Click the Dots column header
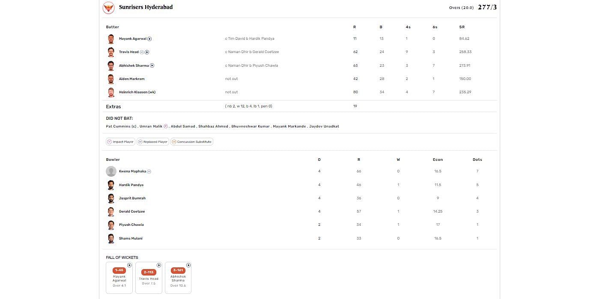This screenshot has width=600, height=299. tap(478, 160)
